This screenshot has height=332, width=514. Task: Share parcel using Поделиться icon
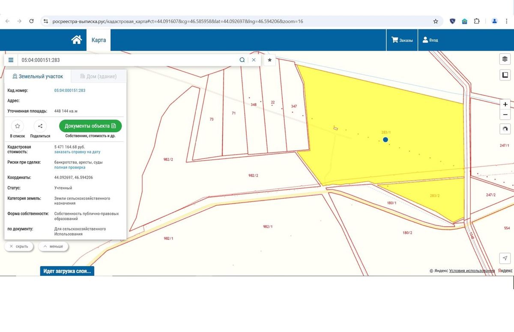coord(40,126)
